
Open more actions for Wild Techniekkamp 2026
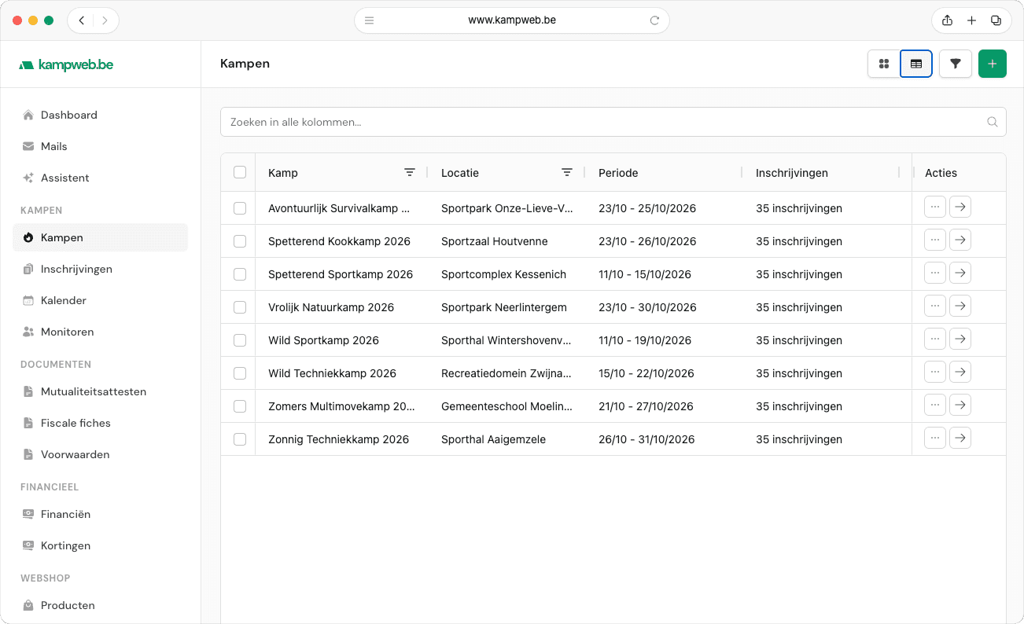tap(935, 373)
